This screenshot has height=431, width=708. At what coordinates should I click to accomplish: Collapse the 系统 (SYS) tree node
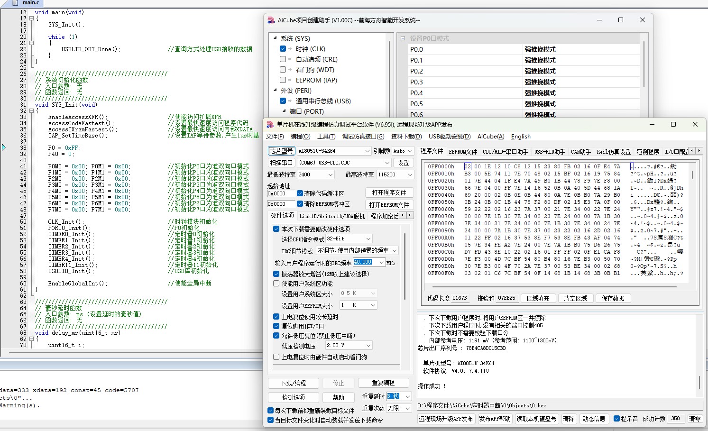tap(276, 38)
